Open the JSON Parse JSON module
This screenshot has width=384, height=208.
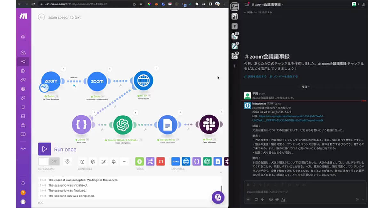[82, 125]
